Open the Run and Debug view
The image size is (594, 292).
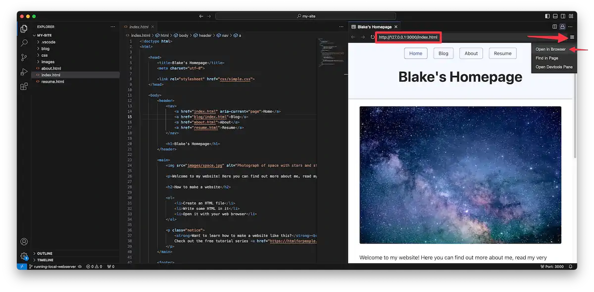23,72
